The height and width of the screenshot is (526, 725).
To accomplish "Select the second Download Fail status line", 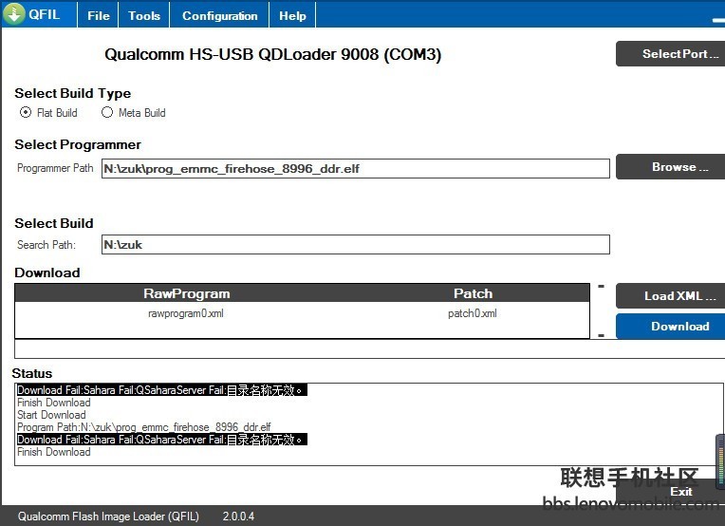I will tap(162, 439).
